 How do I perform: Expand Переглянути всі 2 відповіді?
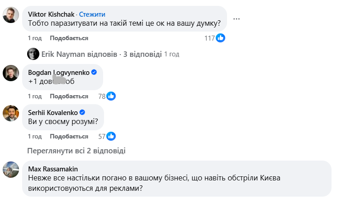(x=76, y=151)
